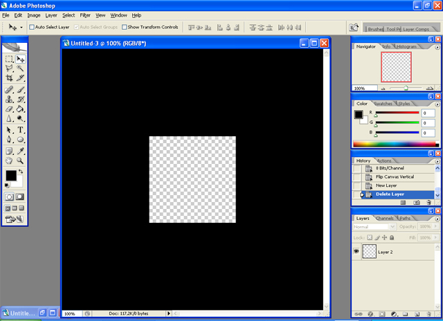Viewport: 443px width, 321px height.
Task: Open the Navigator panel options menu arrow
Action: [437, 48]
